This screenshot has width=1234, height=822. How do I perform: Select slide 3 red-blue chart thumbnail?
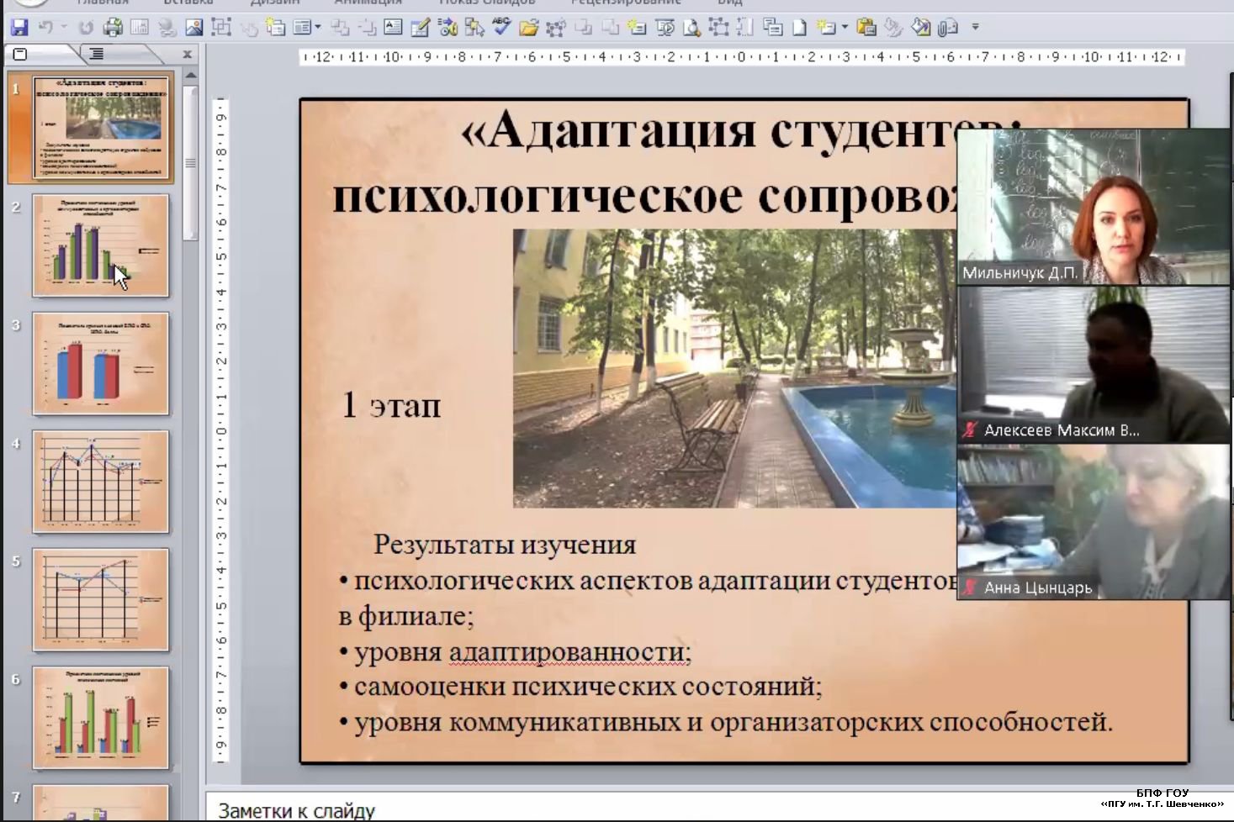[101, 364]
